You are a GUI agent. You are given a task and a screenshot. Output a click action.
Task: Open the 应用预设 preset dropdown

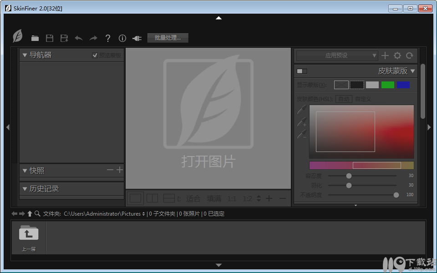(x=337, y=56)
